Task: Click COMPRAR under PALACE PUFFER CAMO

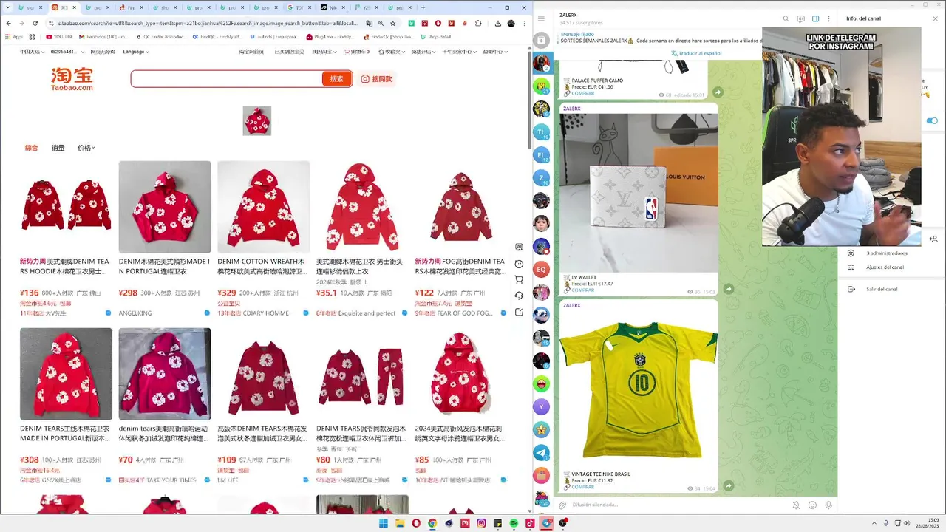Action: 582,93
